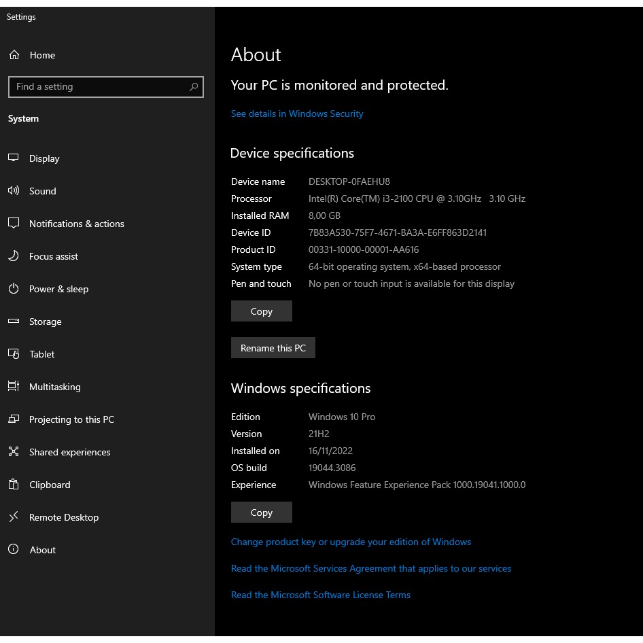Image resolution: width=643 pixels, height=643 pixels.
Task: Click 64-bit operating system text
Action: [x=404, y=267]
